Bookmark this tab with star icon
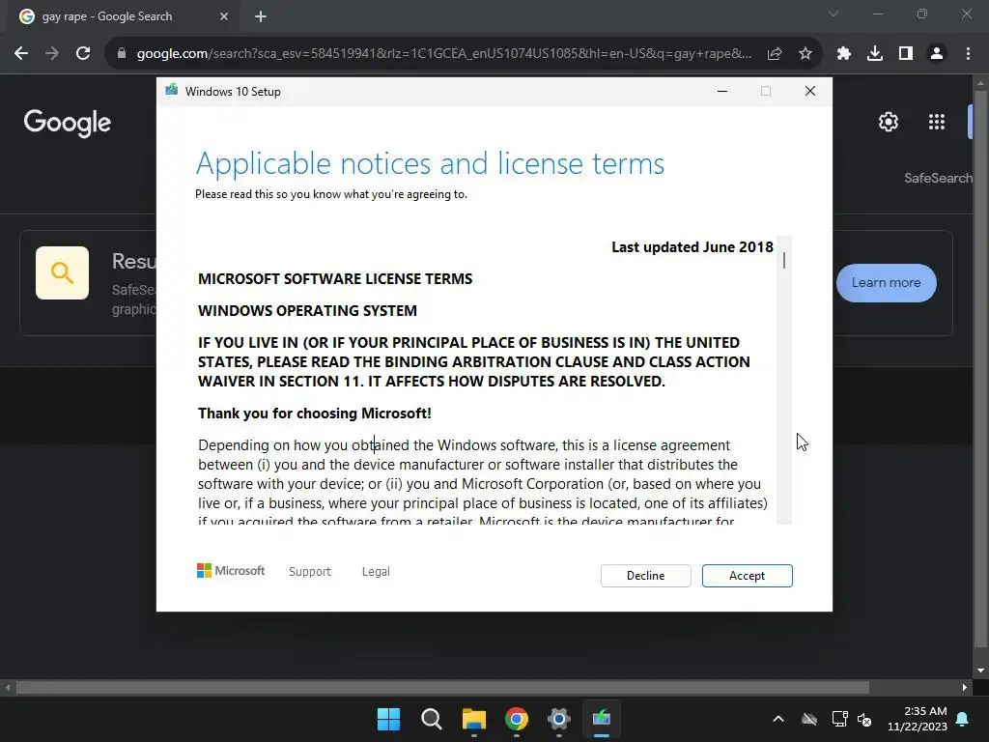Viewport: 989px width, 742px height. pos(805,54)
